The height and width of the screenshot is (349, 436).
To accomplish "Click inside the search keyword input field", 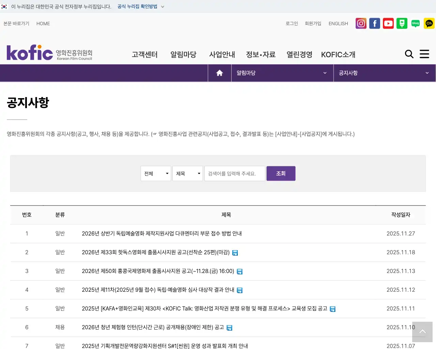I will coord(234,173).
